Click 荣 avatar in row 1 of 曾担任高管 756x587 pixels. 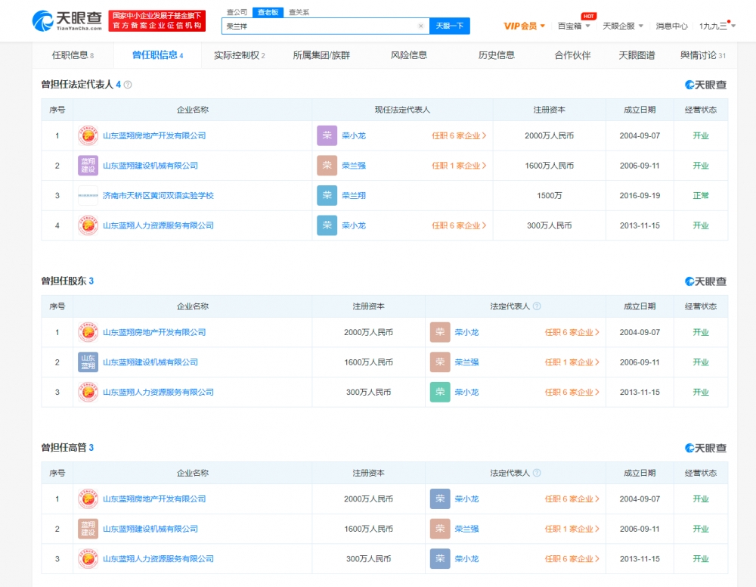pos(440,498)
